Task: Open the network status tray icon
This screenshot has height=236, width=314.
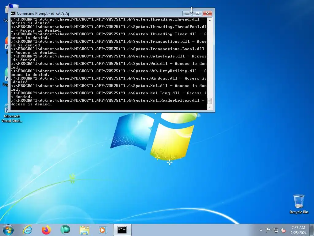Action: click(x=276, y=230)
